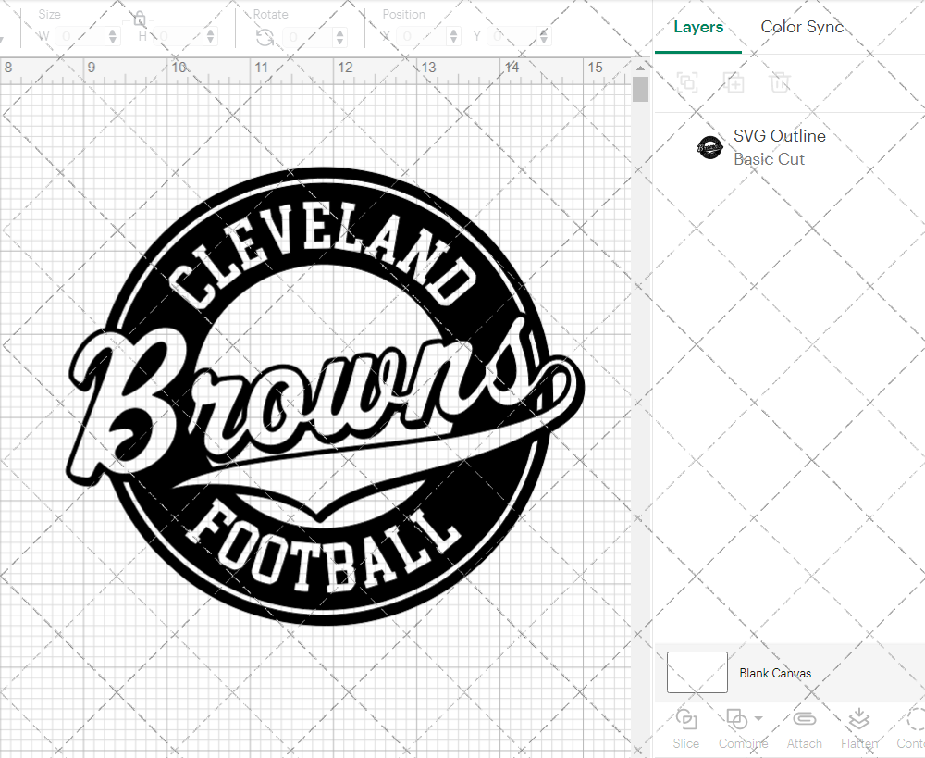Viewport: 925px width, 758px height.
Task: Click the Rotate stepper arrows
Action: point(339,37)
